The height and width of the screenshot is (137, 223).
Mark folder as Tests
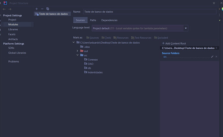pyautogui.click(x=106, y=38)
